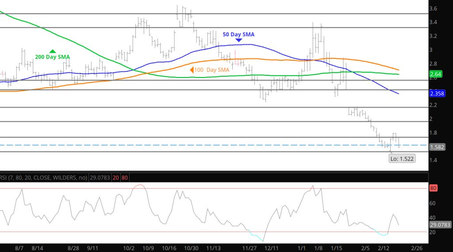Viewport: 453px width, 252px height.
Task: Click the red 20 value in RSI header
Action: tap(115, 177)
